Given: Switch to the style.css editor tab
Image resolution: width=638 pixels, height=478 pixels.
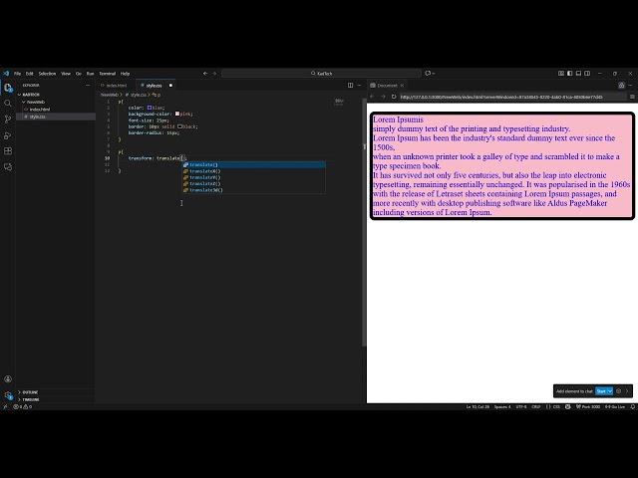Looking at the screenshot, I should 154,86.
